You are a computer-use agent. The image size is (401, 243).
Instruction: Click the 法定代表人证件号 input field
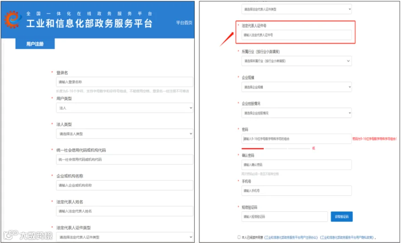[x=296, y=35]
